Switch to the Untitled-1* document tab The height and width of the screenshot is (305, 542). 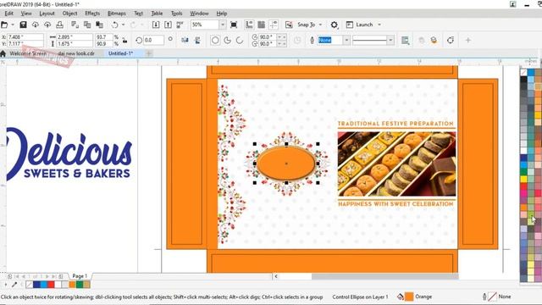click(120, 53)
